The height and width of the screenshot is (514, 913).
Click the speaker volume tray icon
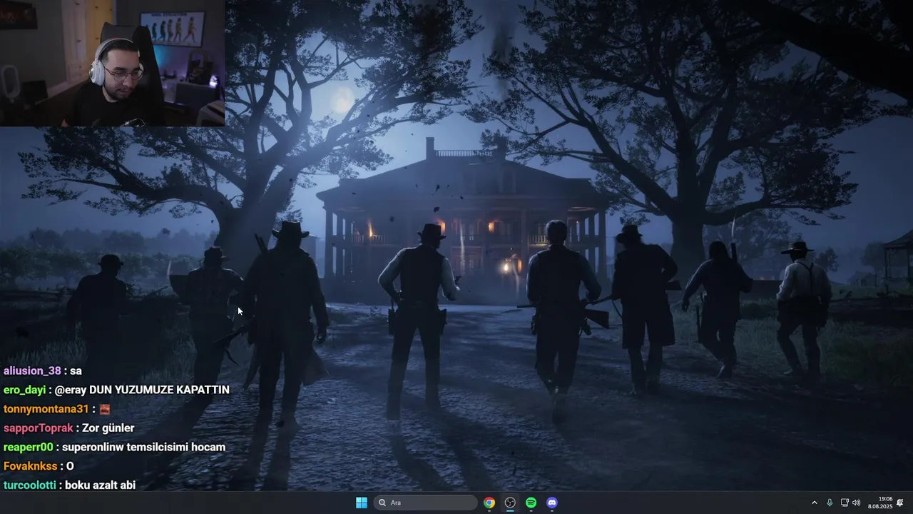click(857, 503)
